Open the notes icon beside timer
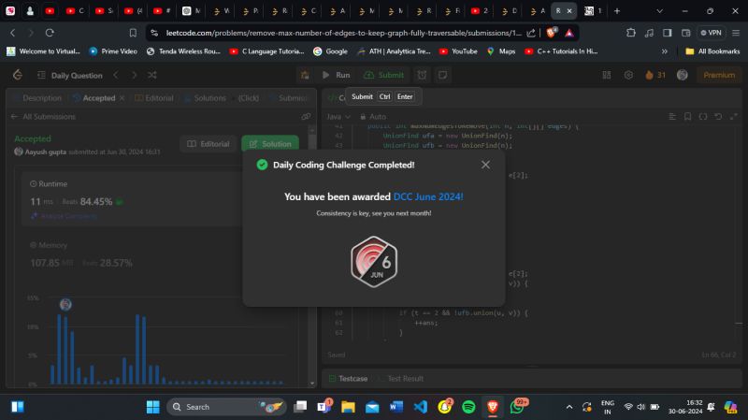The height and width of the screenshot is (420, 748). coord(442,75)
